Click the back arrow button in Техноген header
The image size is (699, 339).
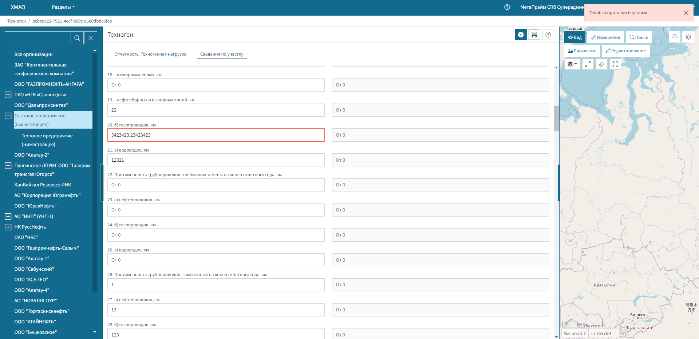(x=521, y=35)
